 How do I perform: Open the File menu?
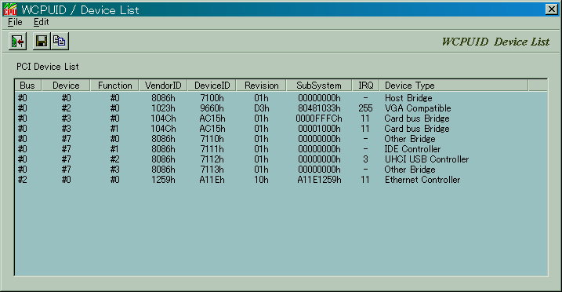[15, 22]
